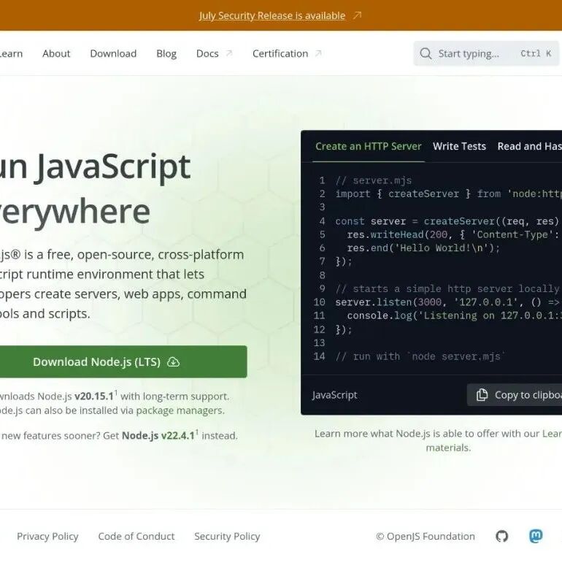
Task: Click the res.writeHead(200 code line
Action: click(x=454, y=235)
